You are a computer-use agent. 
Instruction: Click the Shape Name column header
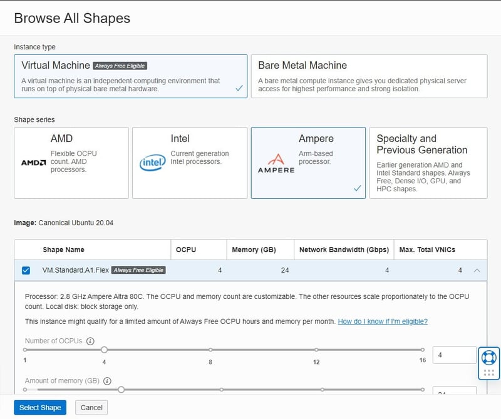coord(63,250)
